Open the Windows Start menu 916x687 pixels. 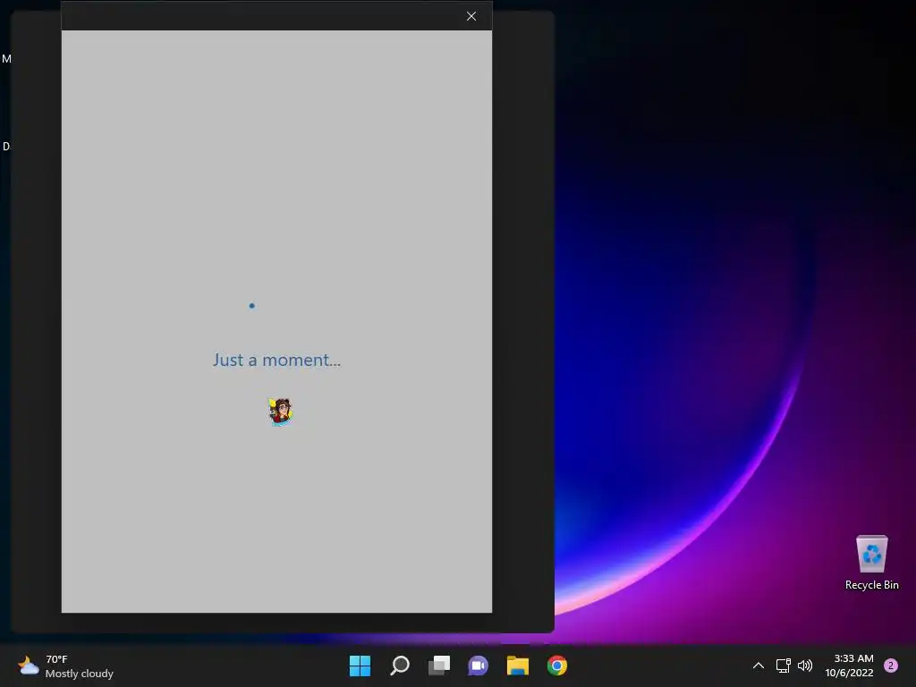click(360, 666)
